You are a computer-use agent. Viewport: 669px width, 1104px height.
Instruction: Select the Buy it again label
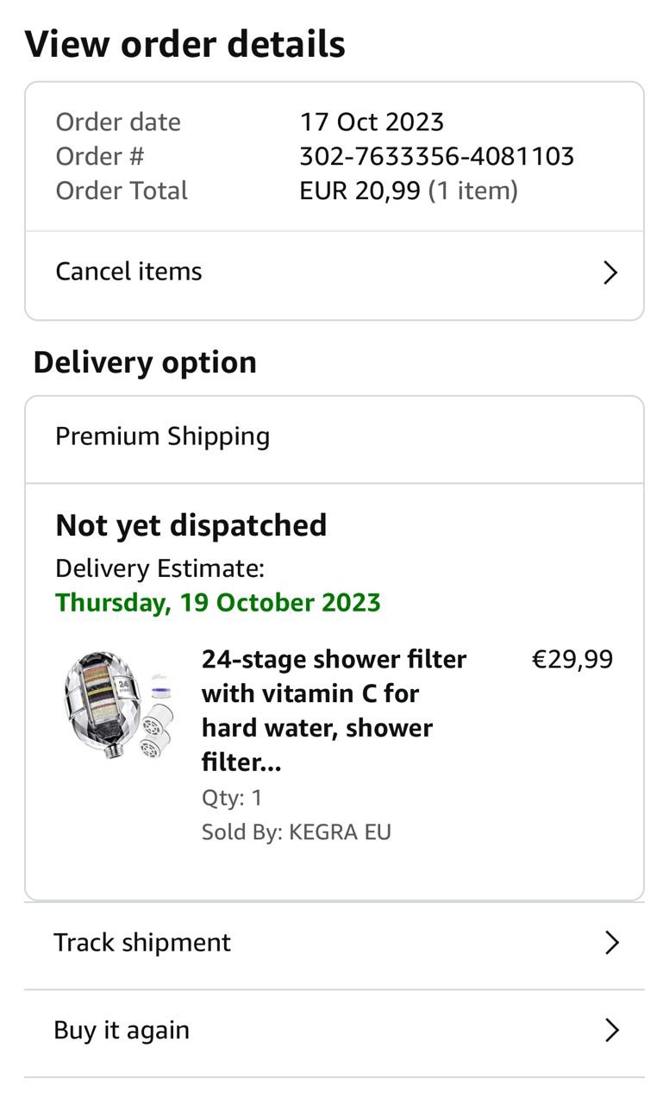coord(122,1030)
